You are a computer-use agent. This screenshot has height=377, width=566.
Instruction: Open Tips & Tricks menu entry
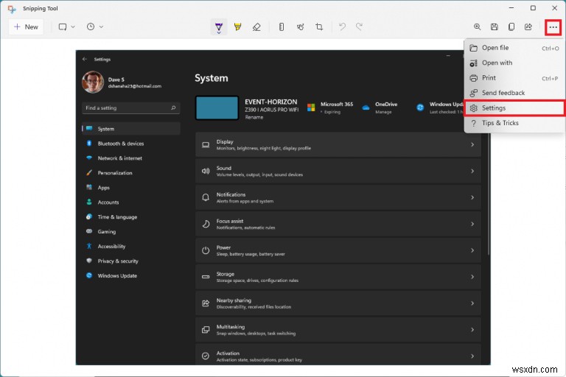click(514, 123)
